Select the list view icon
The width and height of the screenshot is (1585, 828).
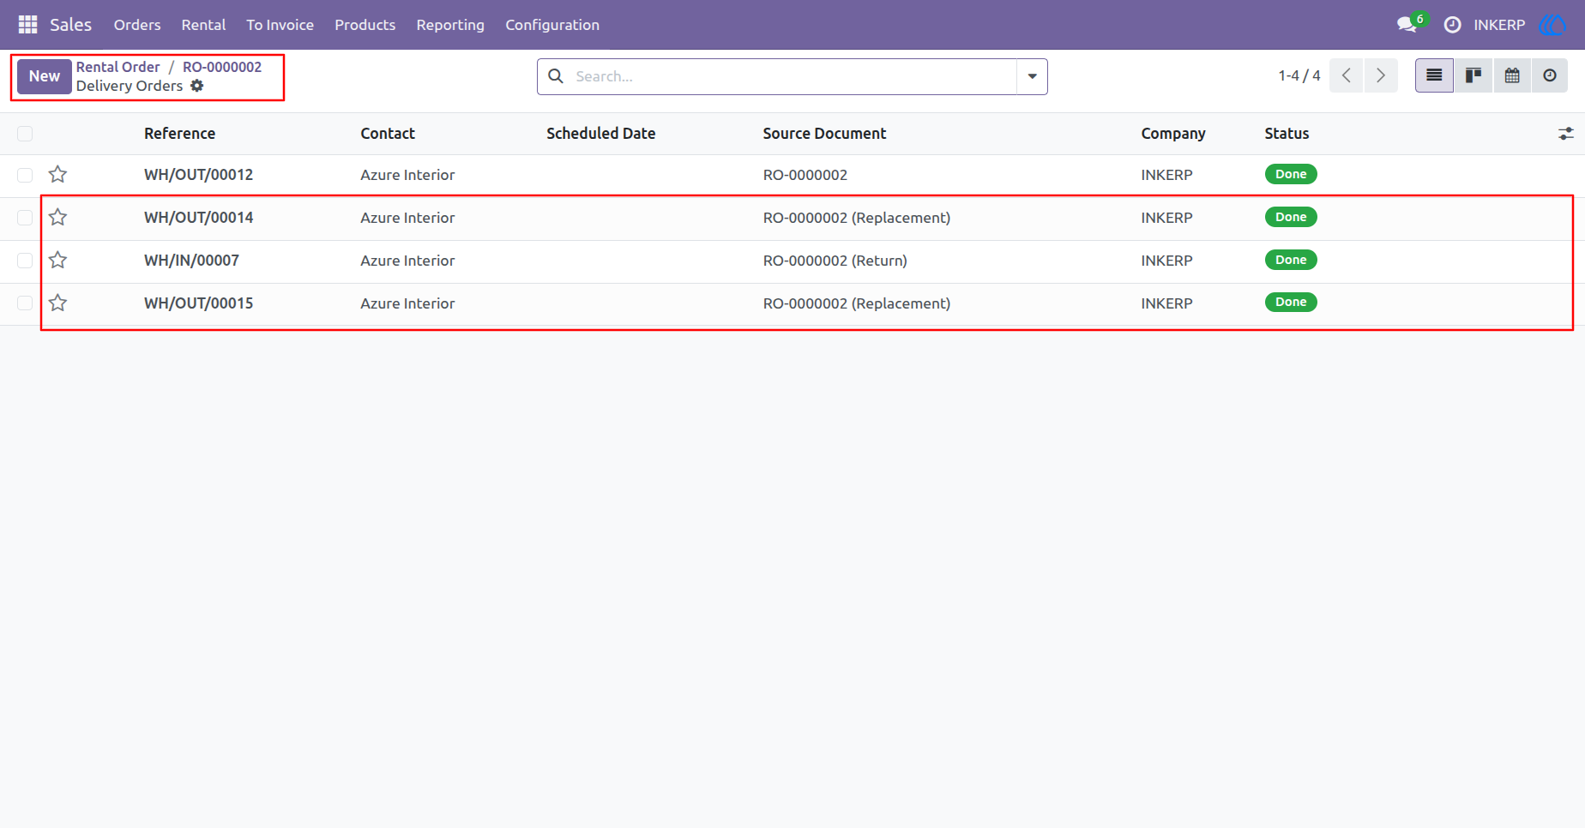coord(1434,75)
